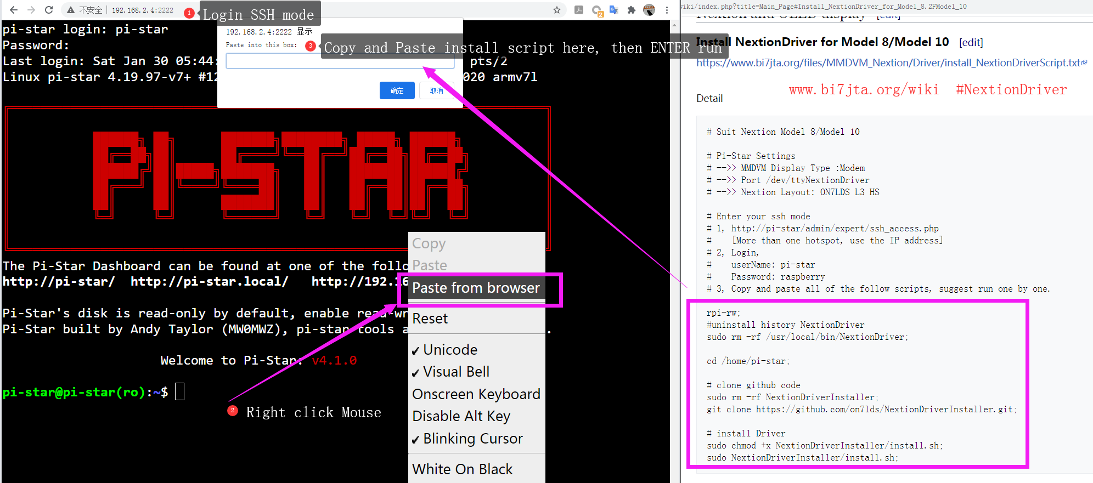Open the browser profile avatar
The image size is (1093, 483).
649,10
